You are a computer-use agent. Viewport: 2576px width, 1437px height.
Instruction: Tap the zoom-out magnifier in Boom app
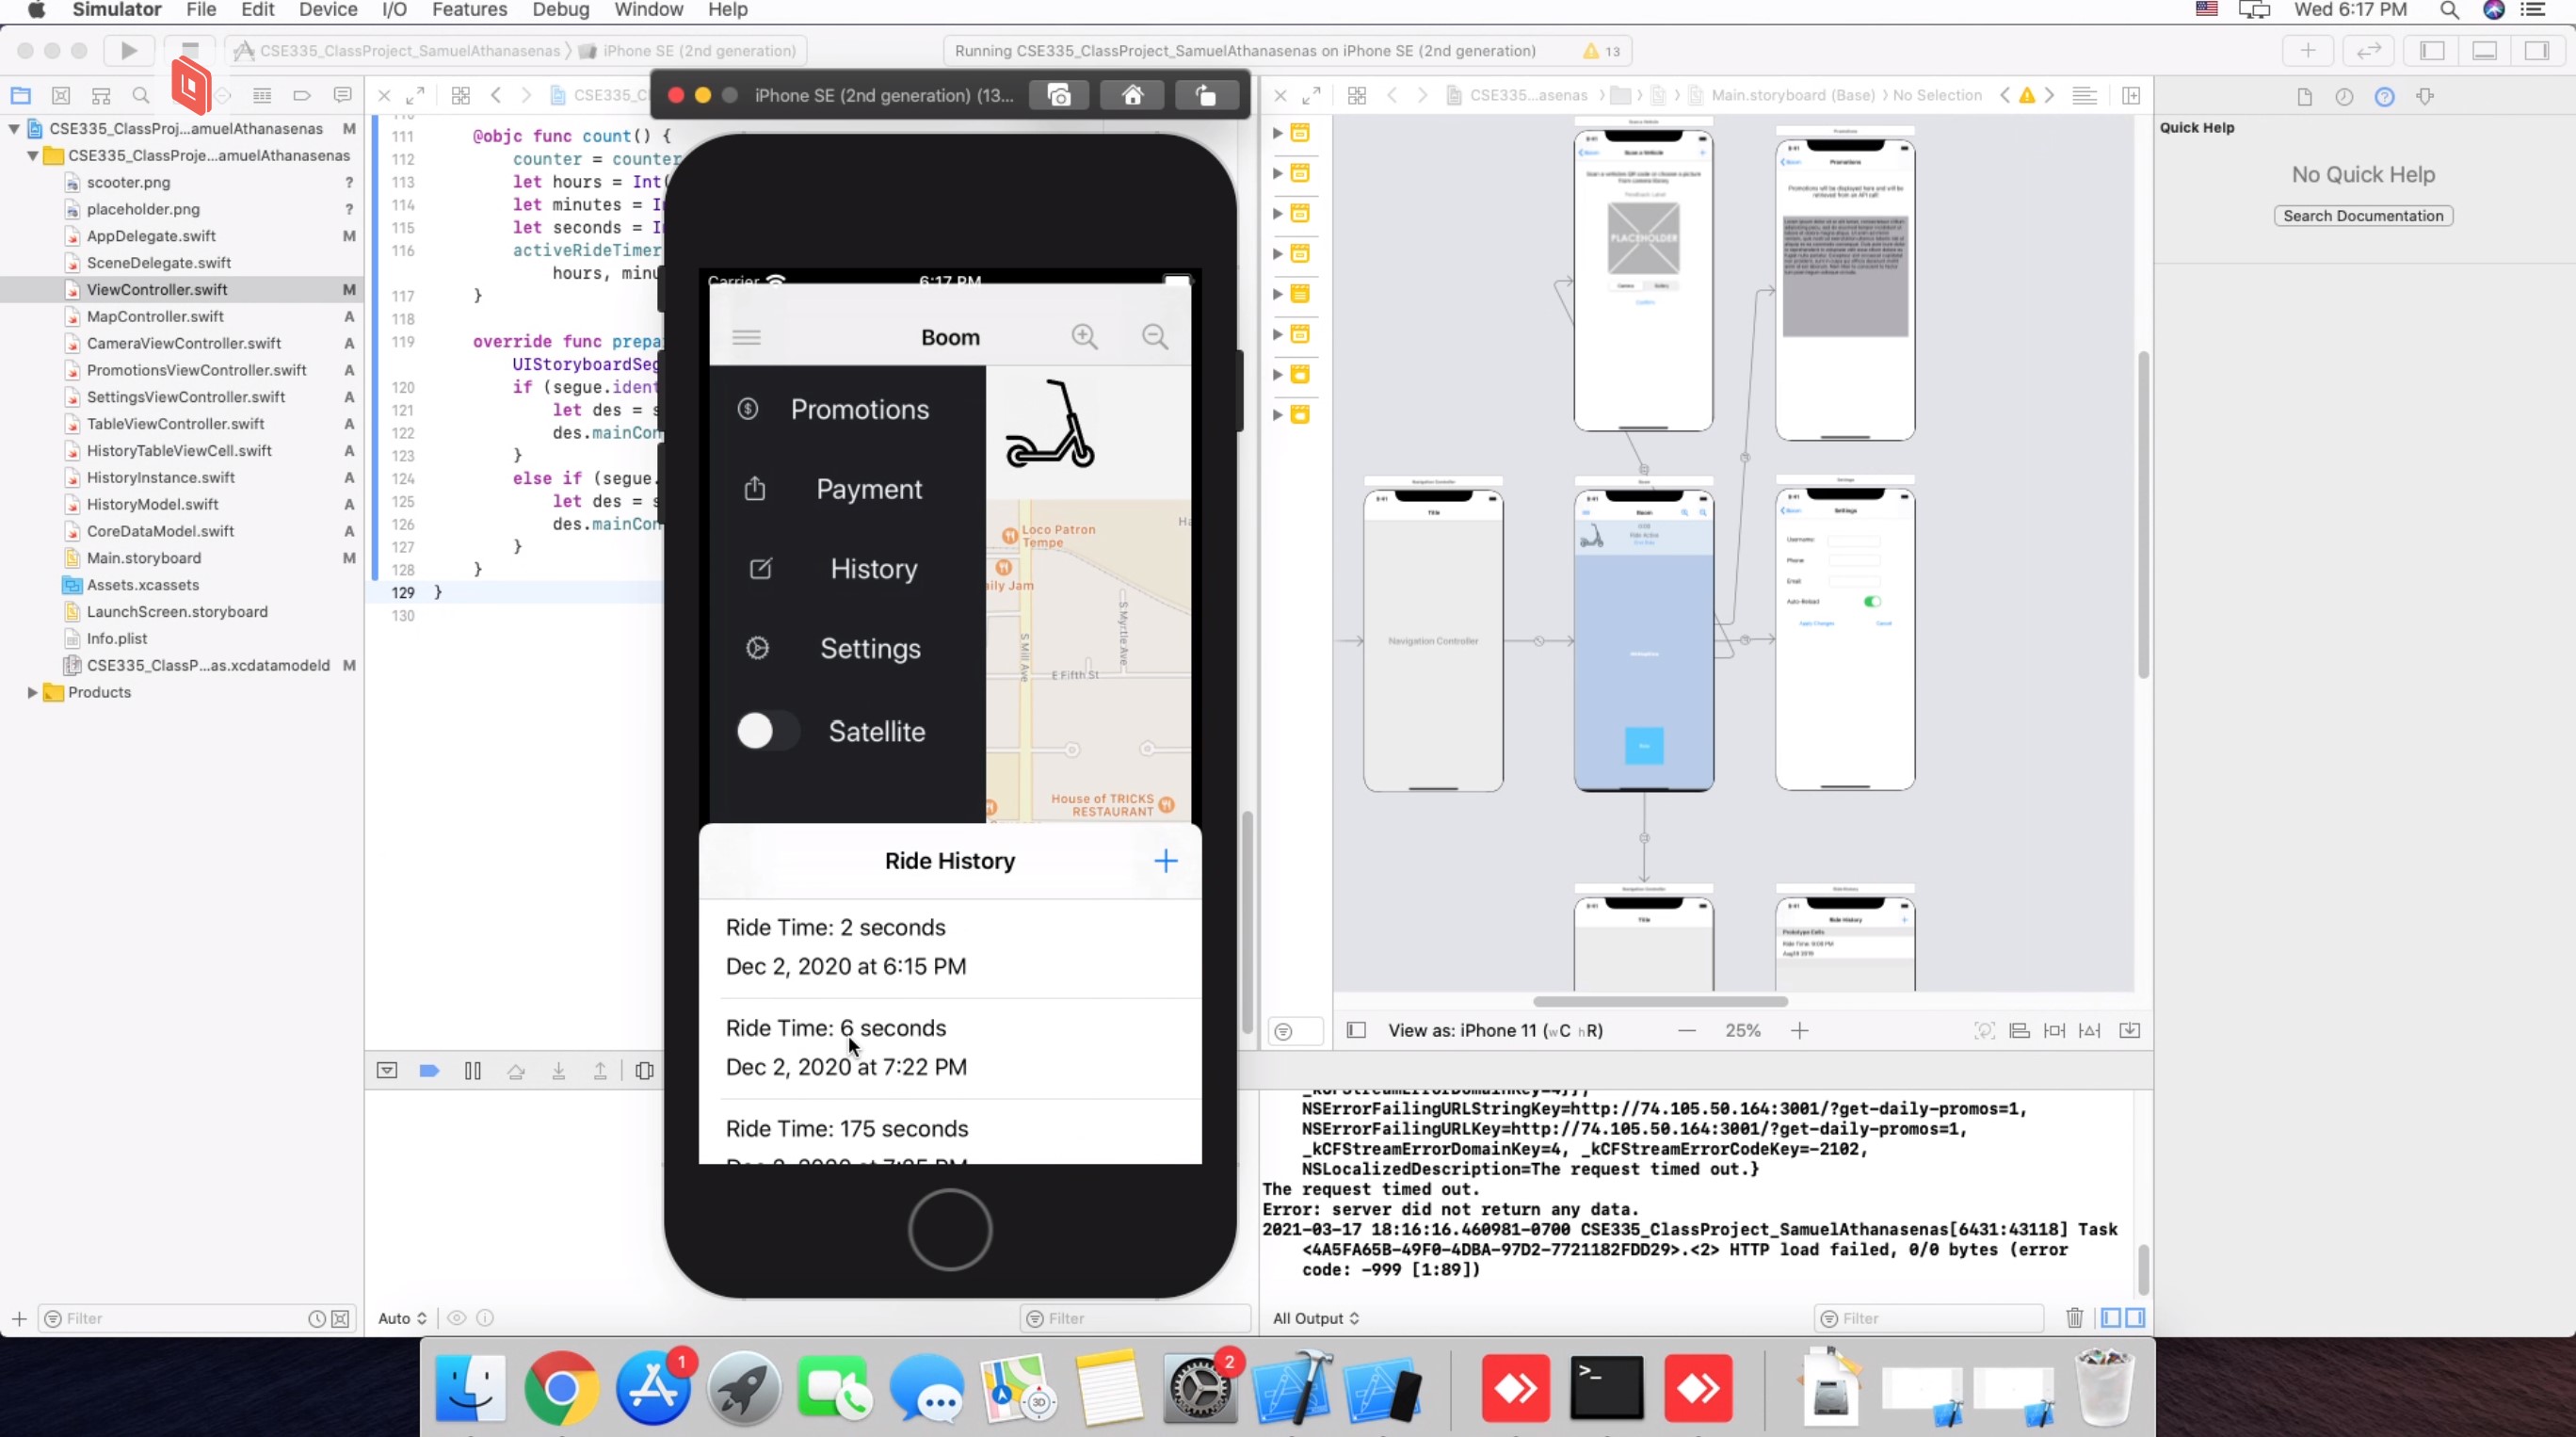coord(1155,337)
